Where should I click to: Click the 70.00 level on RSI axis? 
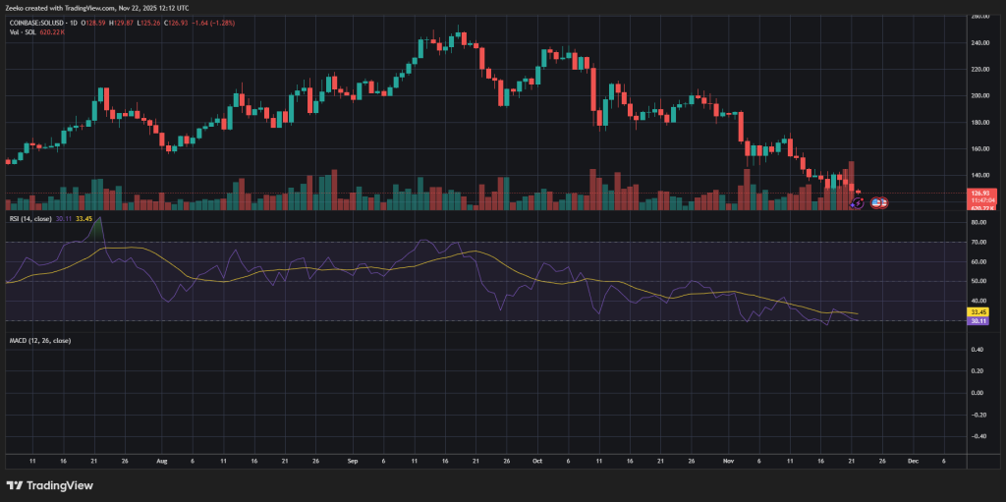click(x=977, y=243)
